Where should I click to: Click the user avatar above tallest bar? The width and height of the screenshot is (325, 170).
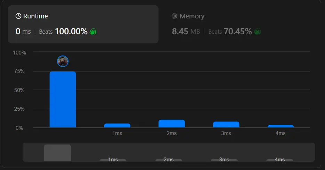(63, 61)
